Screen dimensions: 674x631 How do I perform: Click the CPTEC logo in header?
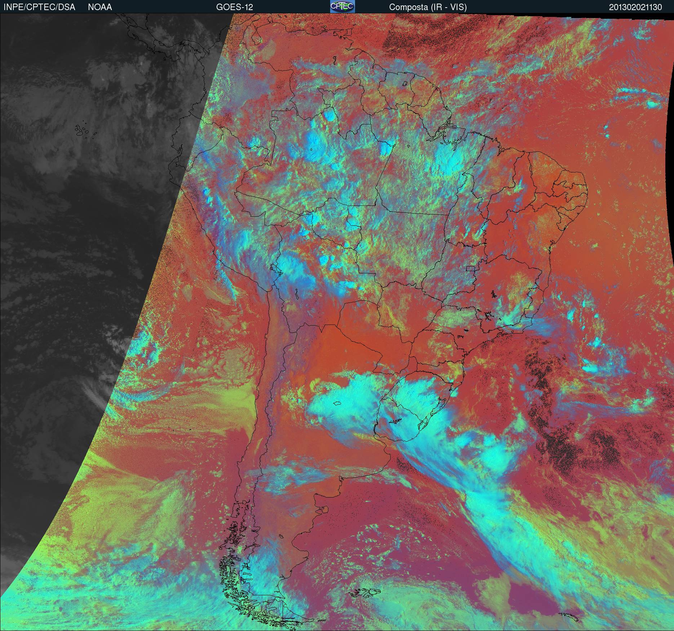[x=342, y=6]
